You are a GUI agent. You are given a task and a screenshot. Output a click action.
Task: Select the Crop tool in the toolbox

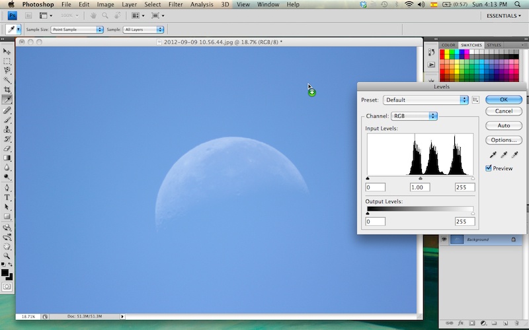(7, 90)
